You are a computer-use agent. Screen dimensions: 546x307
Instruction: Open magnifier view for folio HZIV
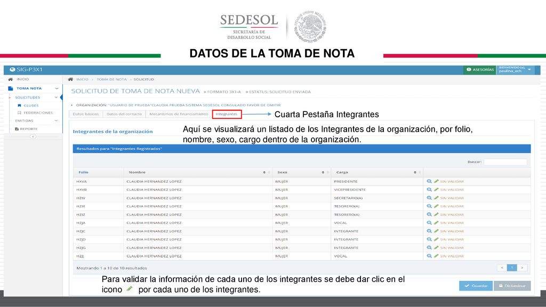point(429,198)
